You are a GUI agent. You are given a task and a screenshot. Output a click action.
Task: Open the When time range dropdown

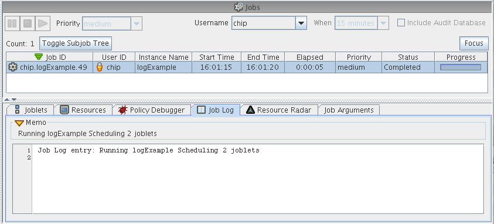383,23
